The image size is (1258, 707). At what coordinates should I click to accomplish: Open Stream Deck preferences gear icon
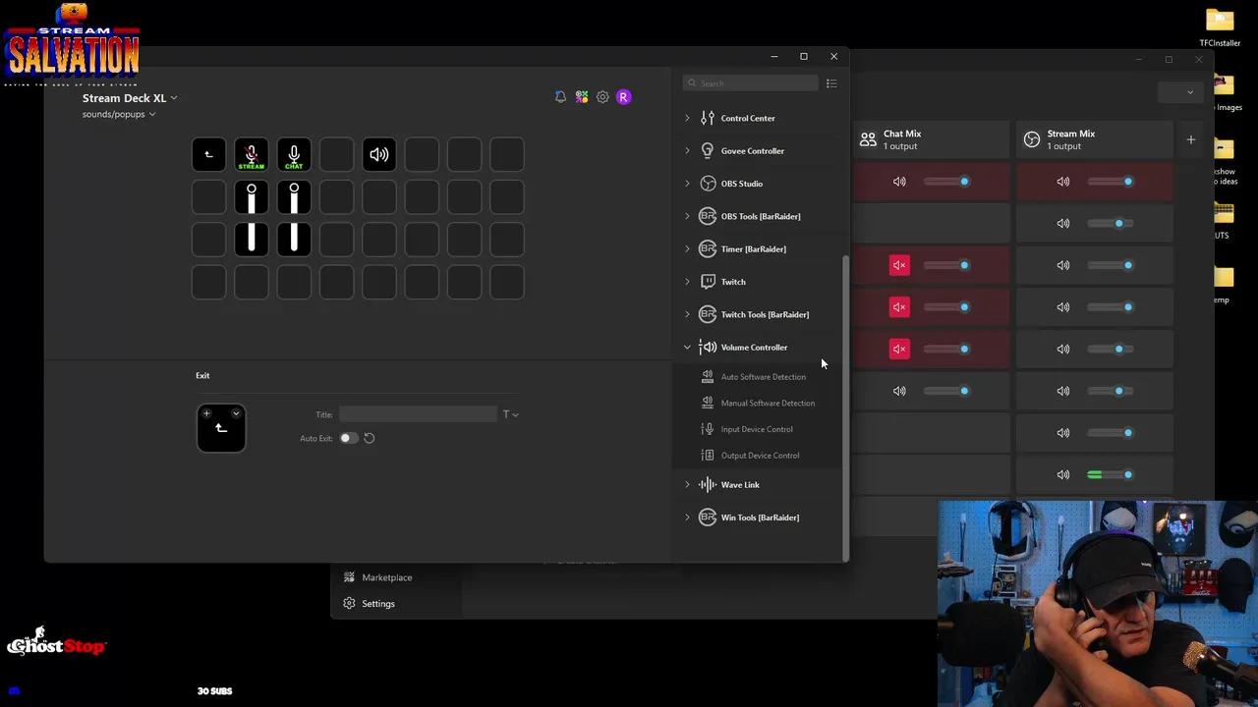pos(602,97)
